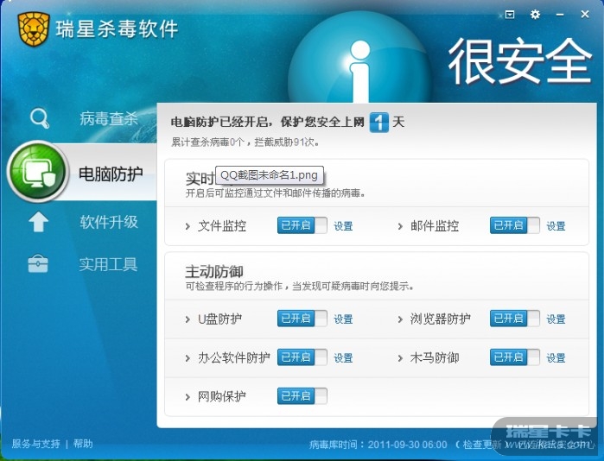Click the 文件监控 label
The height and width of the screenshot is (461, 604).
[x=222, y=226]
